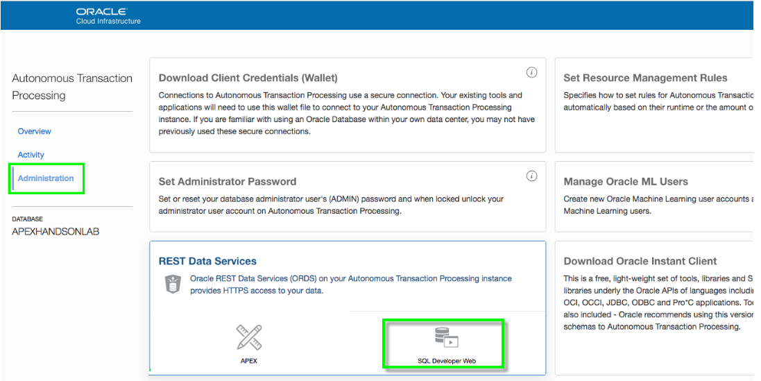Open the APEX pencil and ruler icon

pyautogui.click(x=249, y=337)
